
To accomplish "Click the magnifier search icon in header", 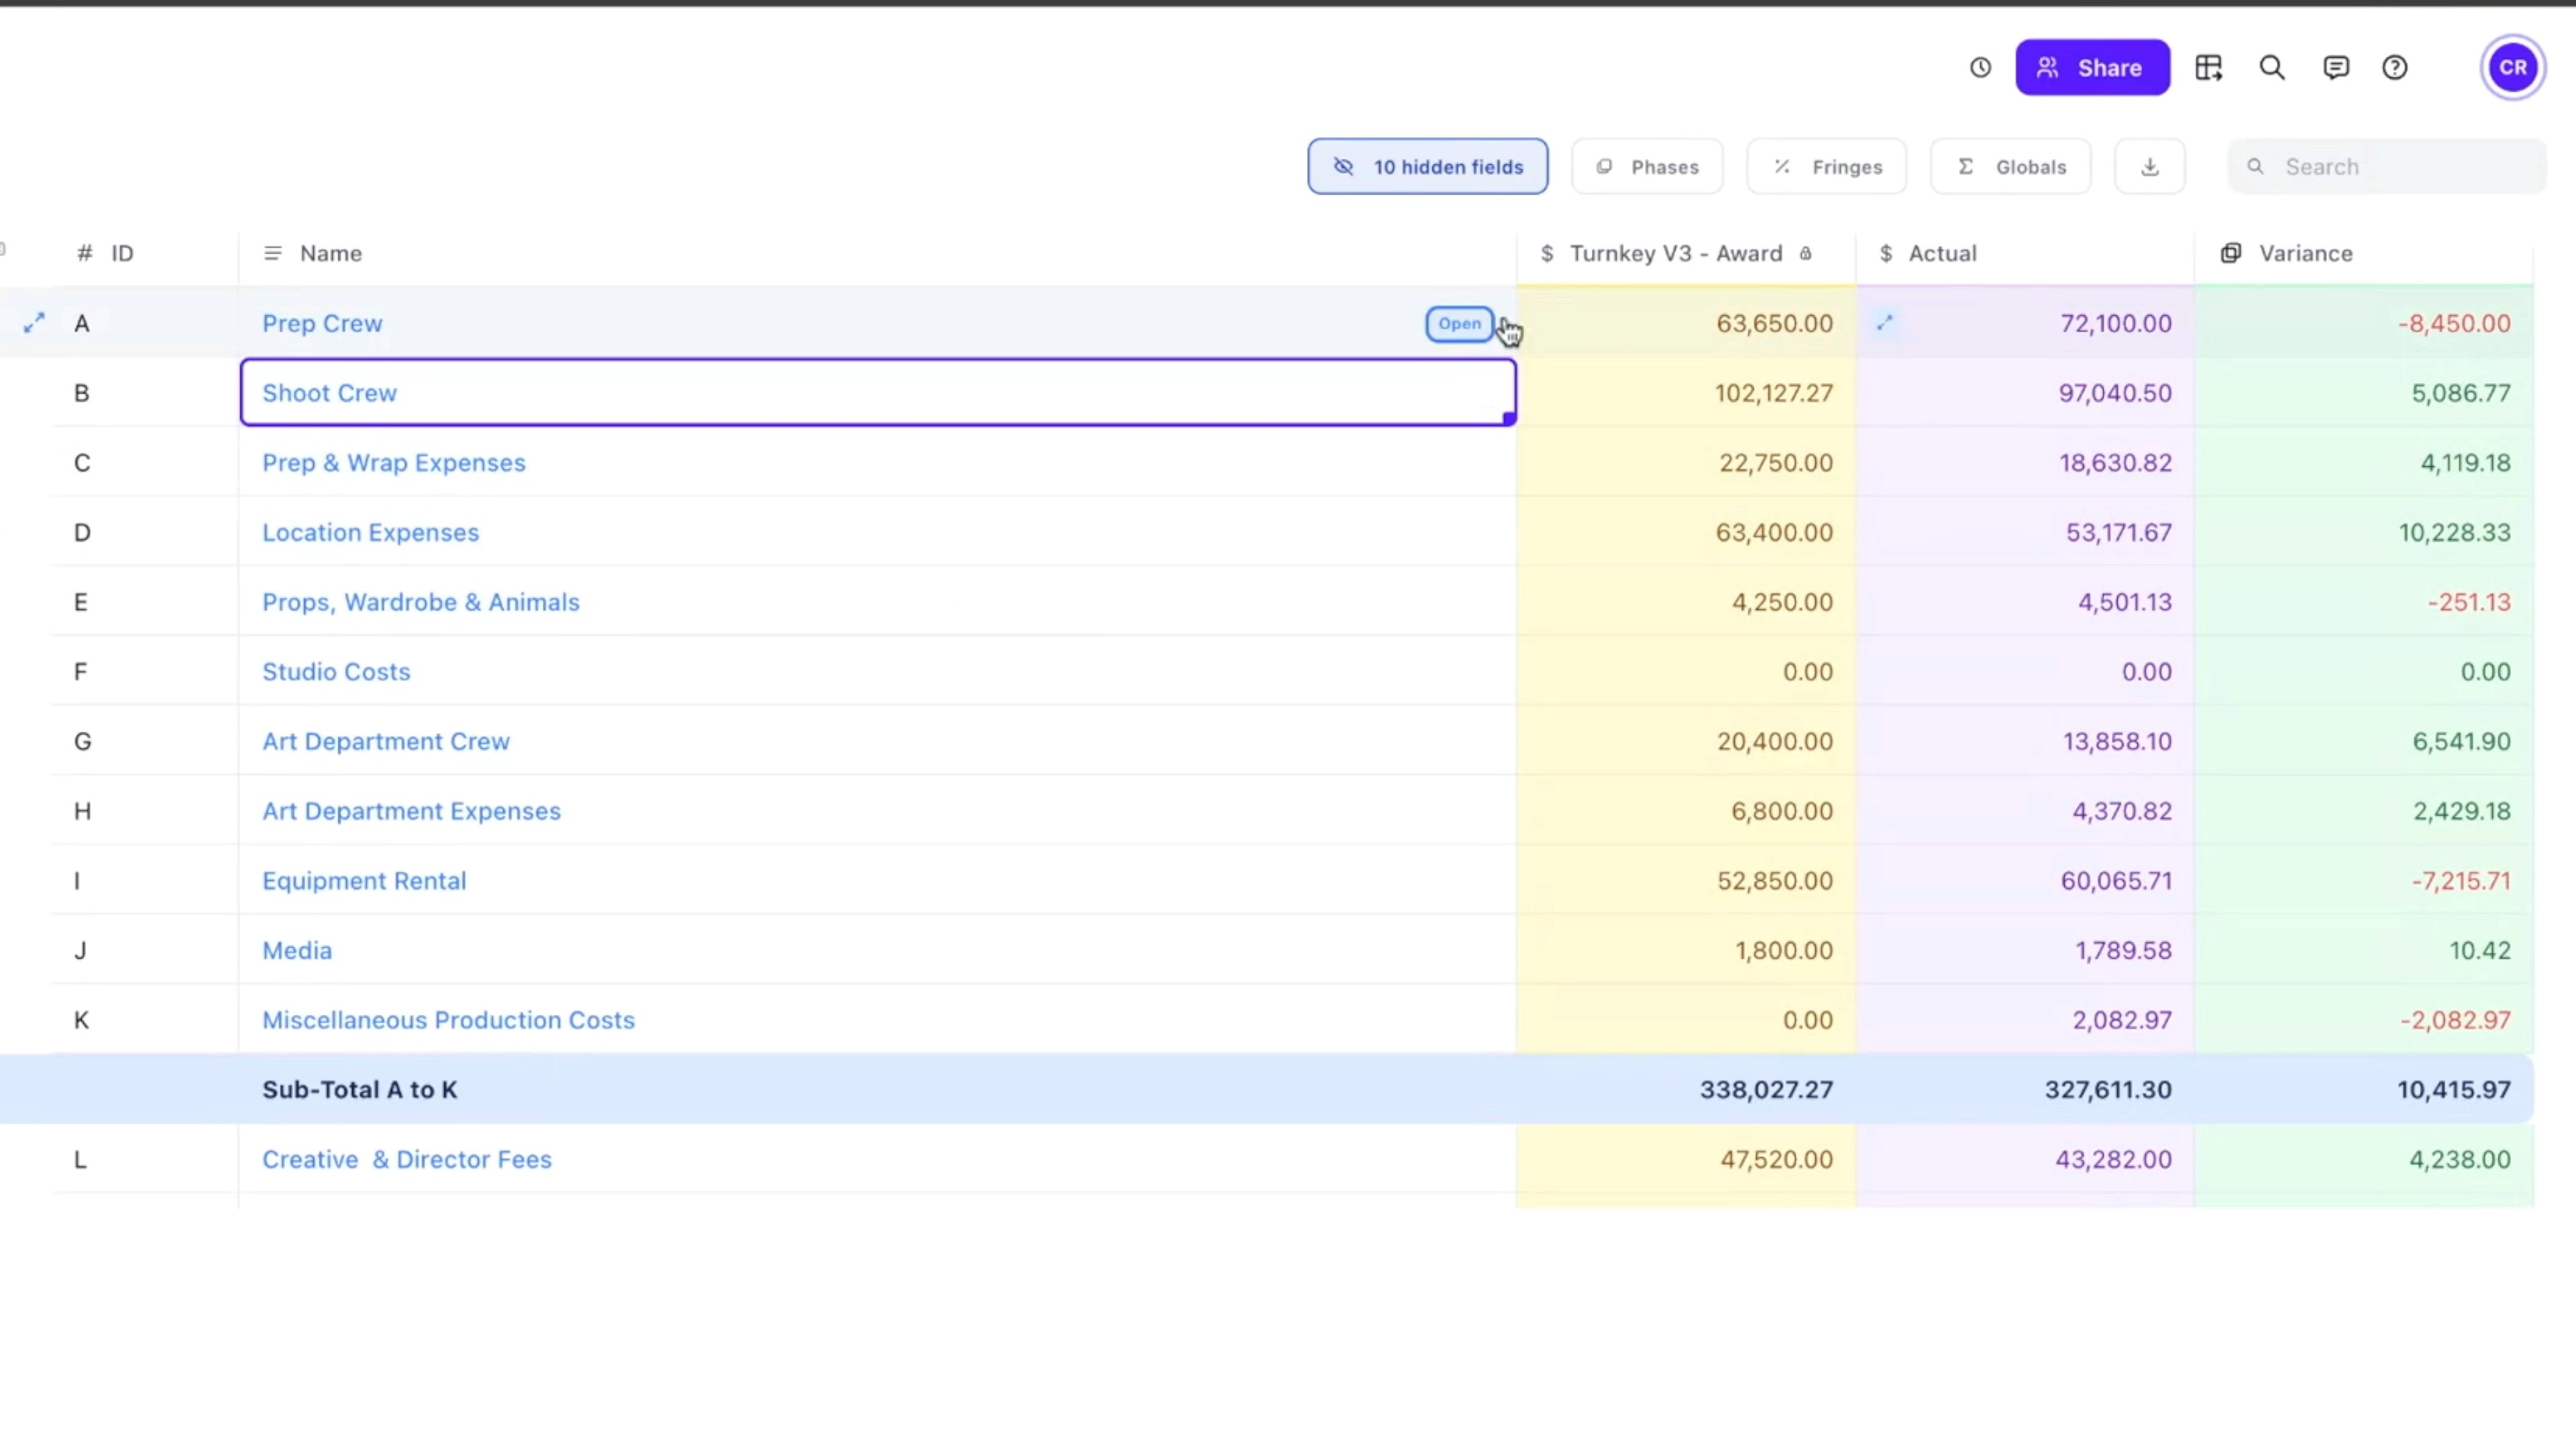I will pos(2272,68).
